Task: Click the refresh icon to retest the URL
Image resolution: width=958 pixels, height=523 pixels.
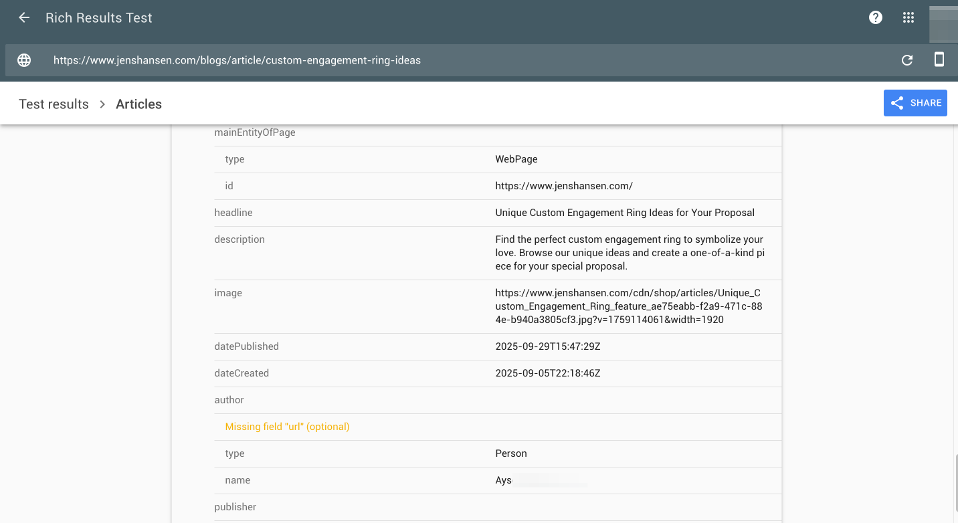Action: [906, 60]
